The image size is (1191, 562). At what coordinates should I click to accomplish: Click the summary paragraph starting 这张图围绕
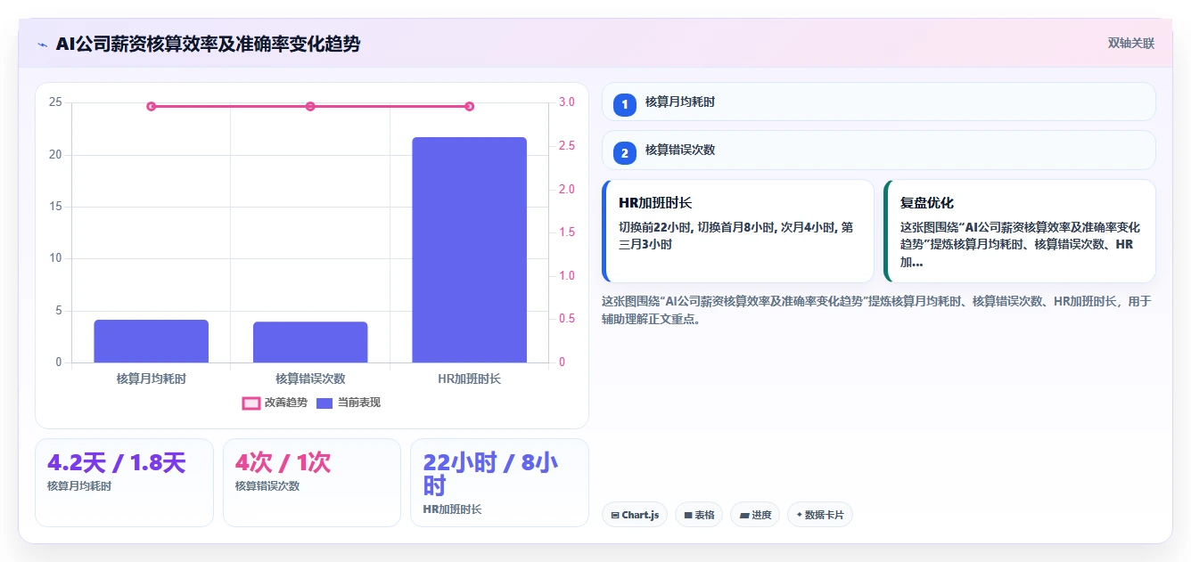877,310
